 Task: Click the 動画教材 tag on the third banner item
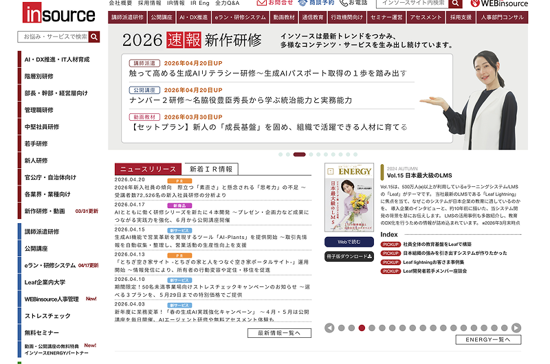[144, 117]
